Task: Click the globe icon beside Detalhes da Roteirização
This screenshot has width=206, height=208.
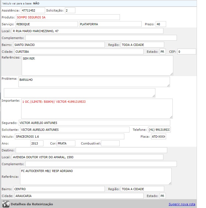Action: tap(6, 204)
